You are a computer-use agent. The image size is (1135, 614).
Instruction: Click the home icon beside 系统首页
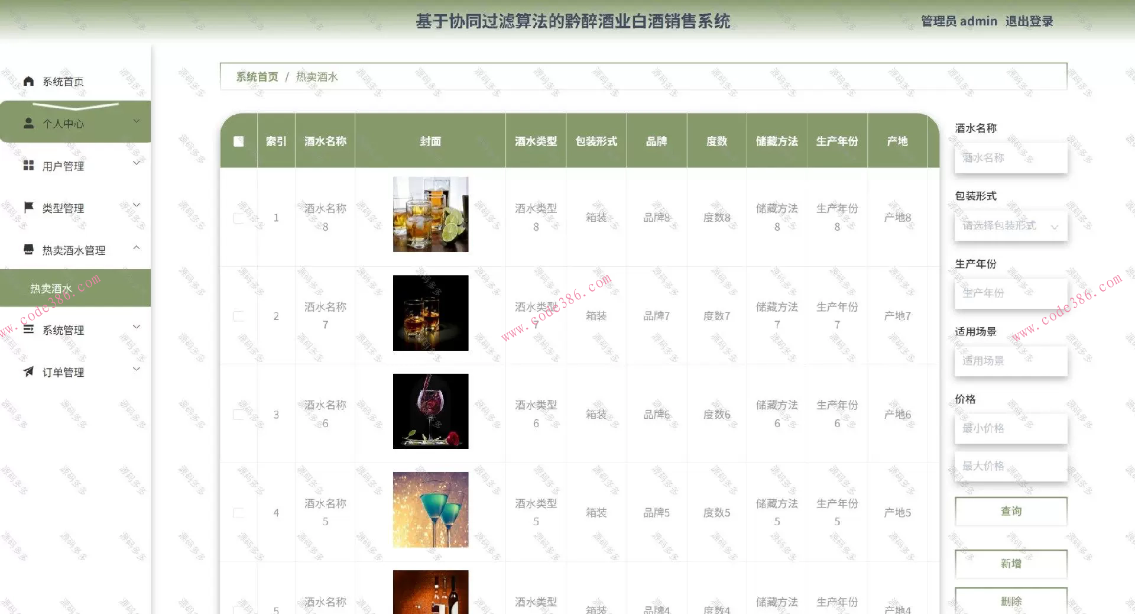click(x=28, y=81)
